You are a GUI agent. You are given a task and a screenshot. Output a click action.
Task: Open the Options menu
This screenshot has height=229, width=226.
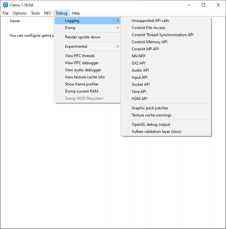point(20,13)
